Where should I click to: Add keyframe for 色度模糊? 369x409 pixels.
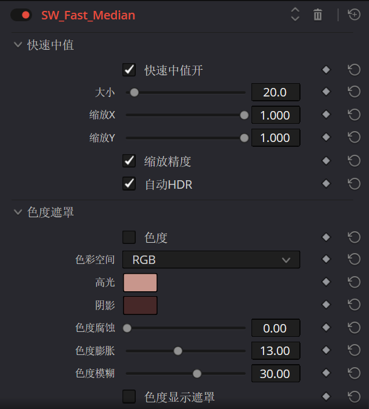[x=326, y=374]
